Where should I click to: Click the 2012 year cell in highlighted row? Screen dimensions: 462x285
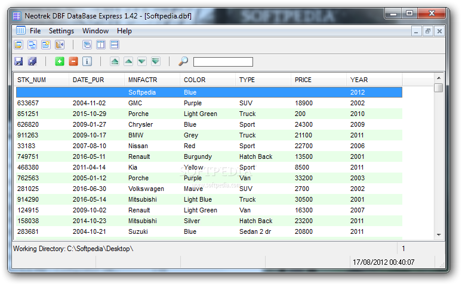pyautogui.click(x=358, y=92)
